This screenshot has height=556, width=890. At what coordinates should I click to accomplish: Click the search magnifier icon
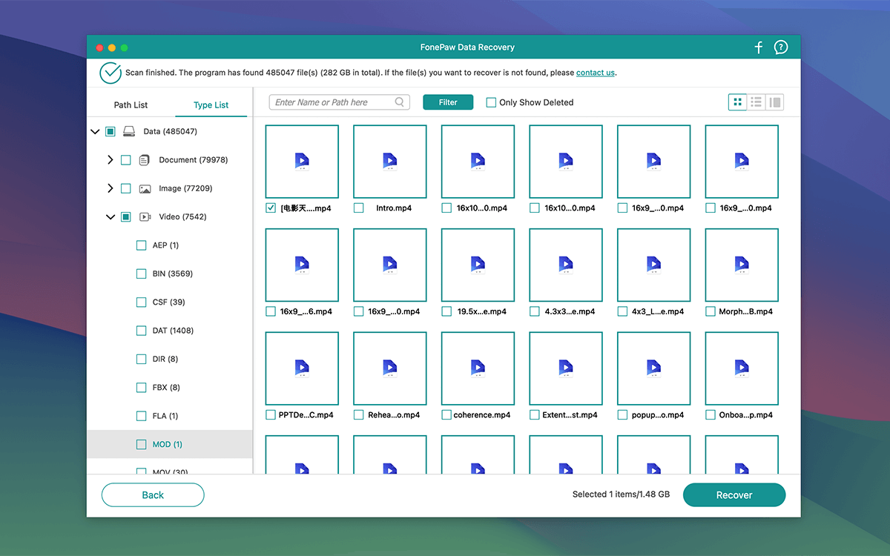coord(400,102)
